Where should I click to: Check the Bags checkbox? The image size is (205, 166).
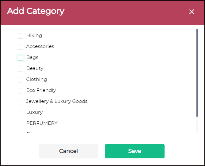(21, 58)
